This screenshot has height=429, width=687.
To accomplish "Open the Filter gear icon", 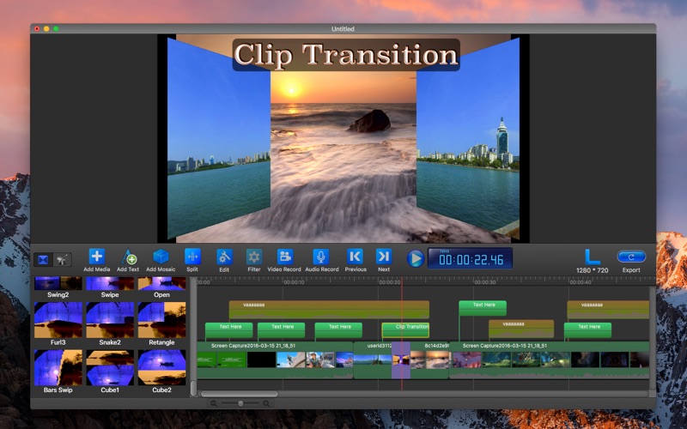I will (x=254, y=257).
